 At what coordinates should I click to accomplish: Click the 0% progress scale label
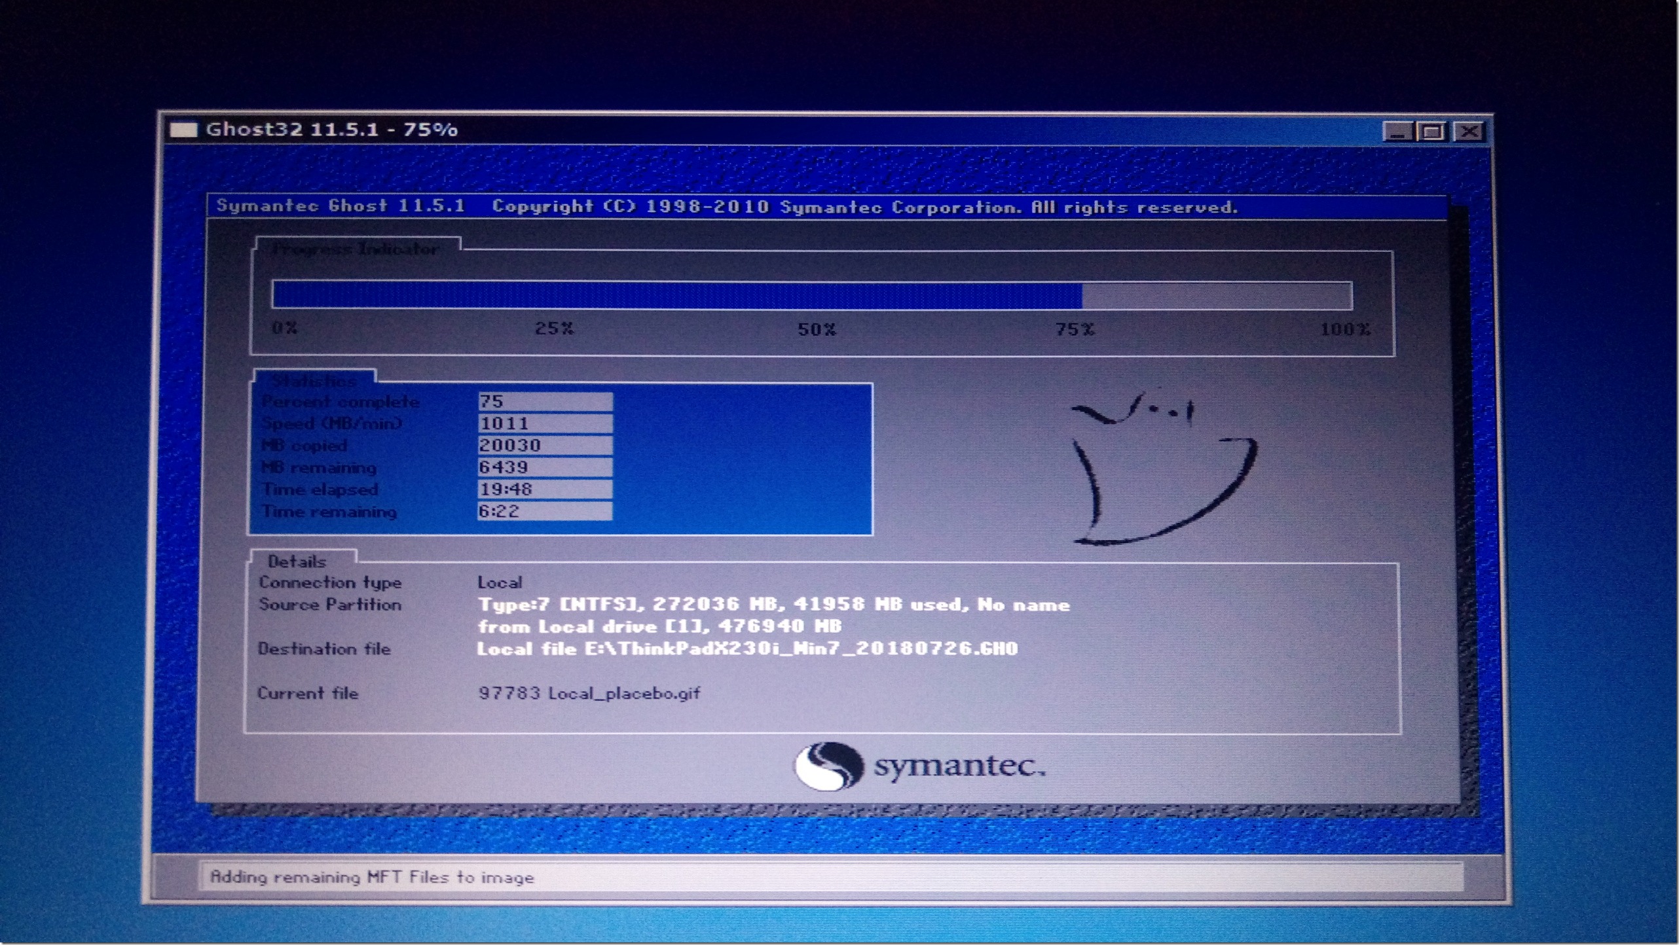tap(284, 327)
